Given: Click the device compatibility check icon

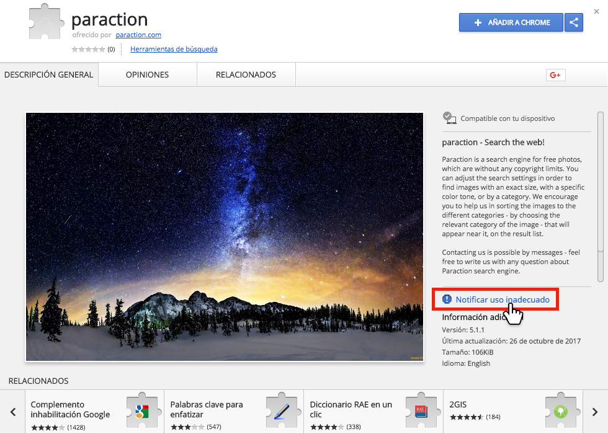Looking at the screenshot, I should click(x=449, y=118).
